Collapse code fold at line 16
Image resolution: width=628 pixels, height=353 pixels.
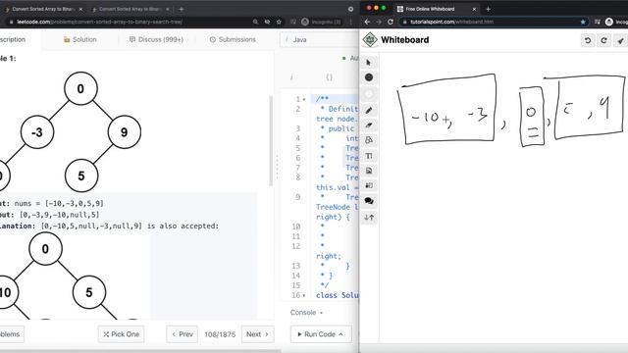(x=304, y=295)
